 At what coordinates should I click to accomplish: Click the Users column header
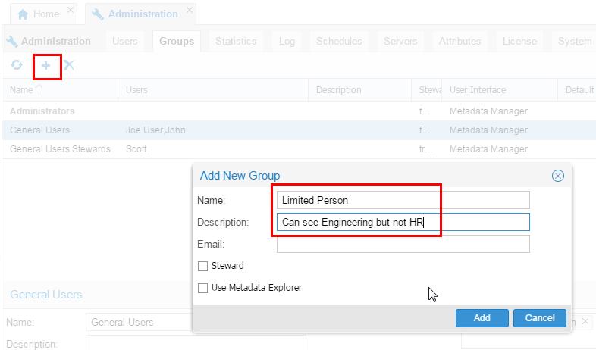pyautogui.click(x=136, y=90)
